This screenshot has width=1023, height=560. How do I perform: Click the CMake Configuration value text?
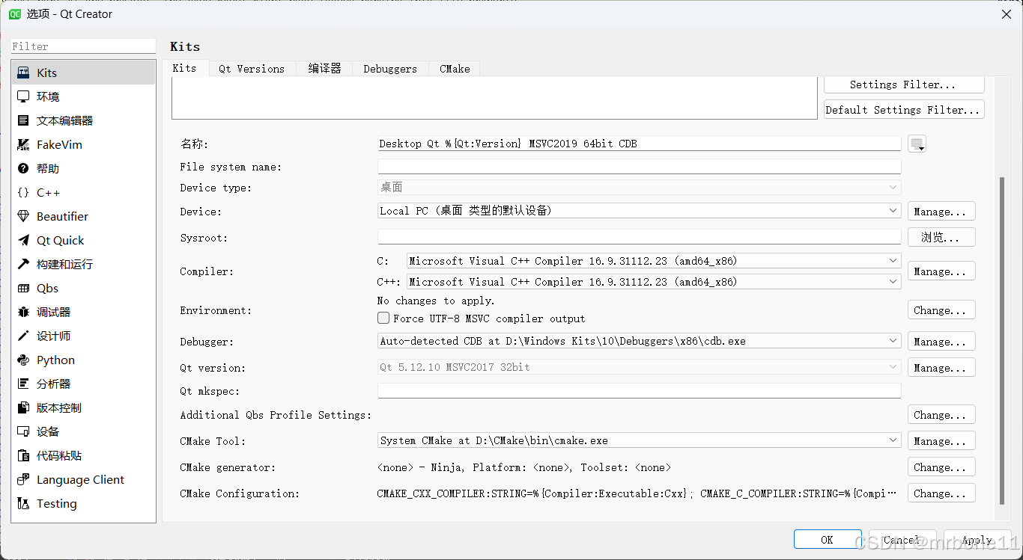click(x=637, y=493)
